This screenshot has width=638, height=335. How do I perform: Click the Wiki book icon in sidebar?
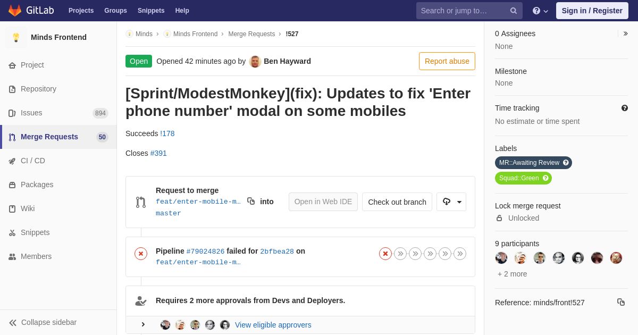tap(12, 209)
